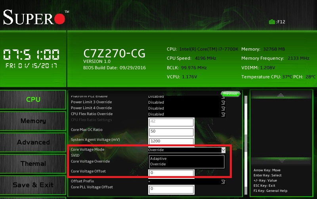Click the camera screenshot F12 icon

pos(272,22)
